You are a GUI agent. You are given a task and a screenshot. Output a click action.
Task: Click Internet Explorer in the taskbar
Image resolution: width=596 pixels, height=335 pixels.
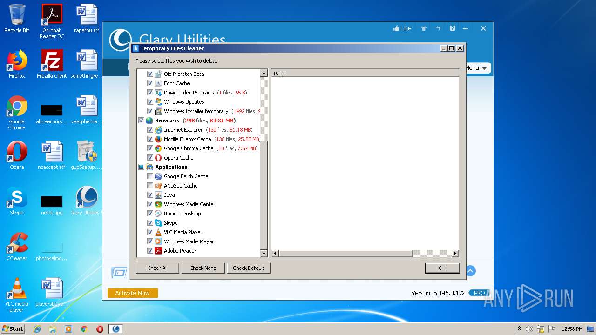coord(37,329)
